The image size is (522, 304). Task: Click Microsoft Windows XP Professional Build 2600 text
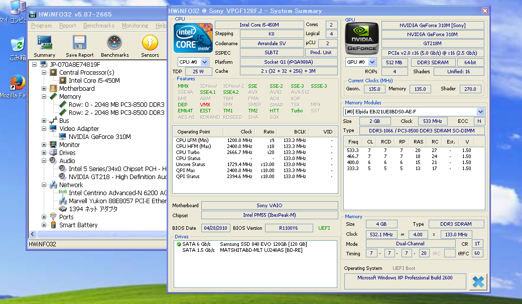[x=405, y=278]
